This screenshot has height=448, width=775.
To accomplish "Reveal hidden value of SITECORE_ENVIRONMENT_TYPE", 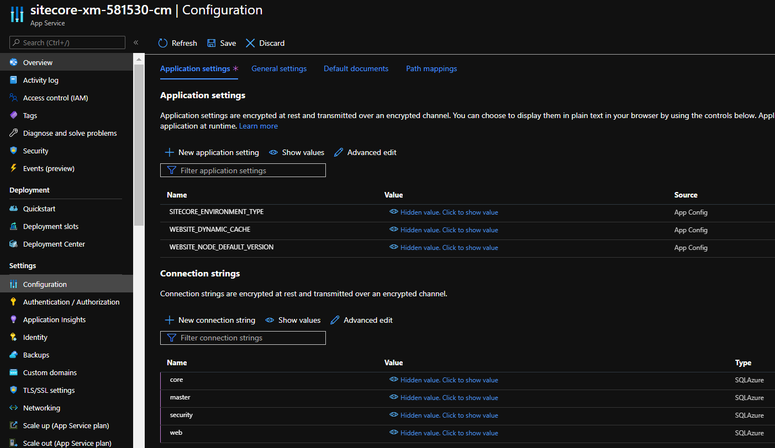I will pos(444,212).
